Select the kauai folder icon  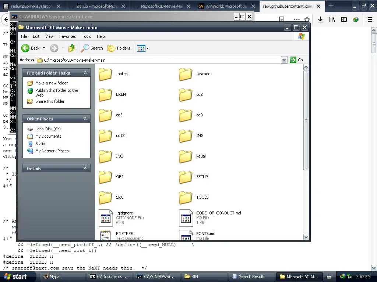[186, 156]
